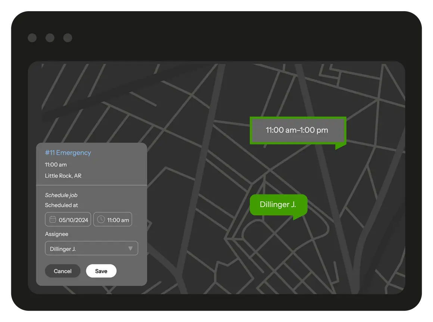The image size is (433, 322).
Task: Select the 11:00 am scheduled time value
Action: (x=118, y=220)
